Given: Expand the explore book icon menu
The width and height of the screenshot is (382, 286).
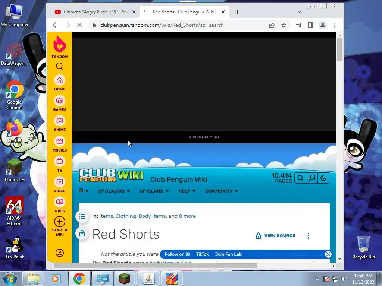Looking at the screenshot, I should click(83, 191).
